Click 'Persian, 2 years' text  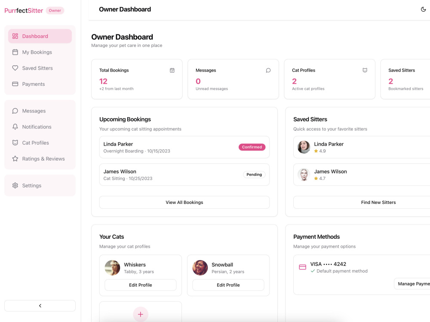coord(228,272)
